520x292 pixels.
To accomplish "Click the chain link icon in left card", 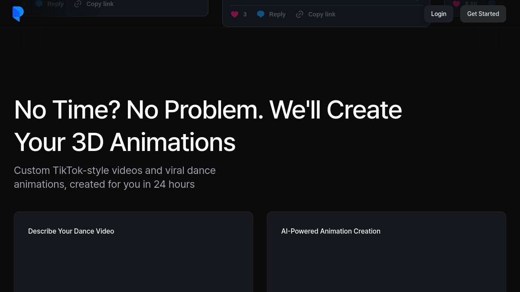I will tap(78, 4).
